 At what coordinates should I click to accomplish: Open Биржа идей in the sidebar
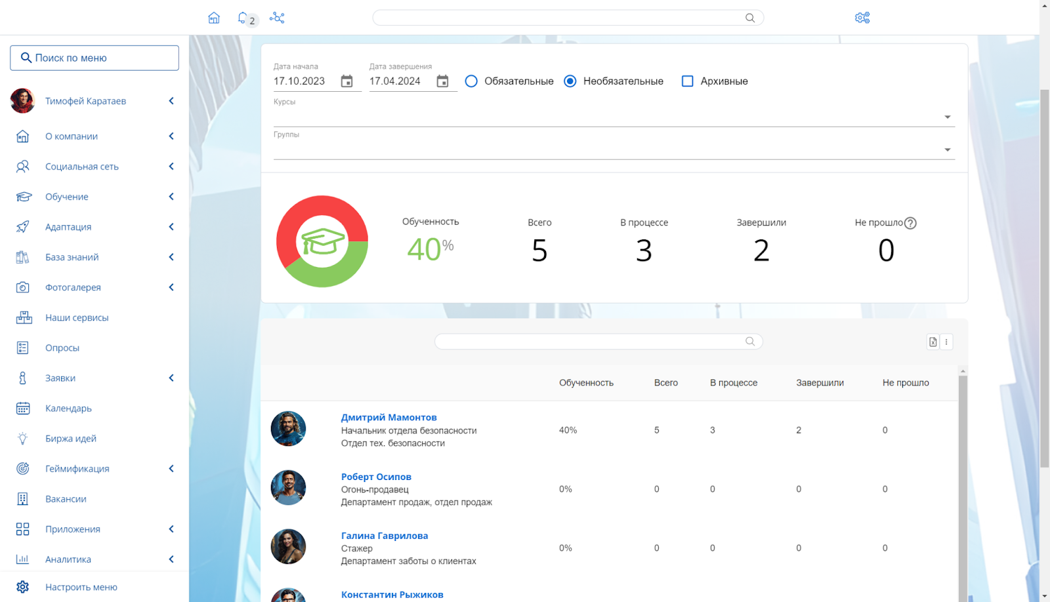71,439
